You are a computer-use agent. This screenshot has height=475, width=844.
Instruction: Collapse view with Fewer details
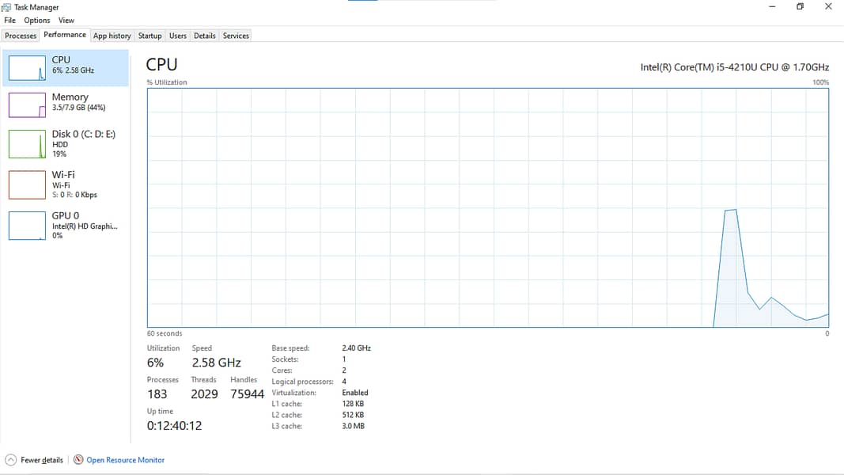click(x=42, y=460)
